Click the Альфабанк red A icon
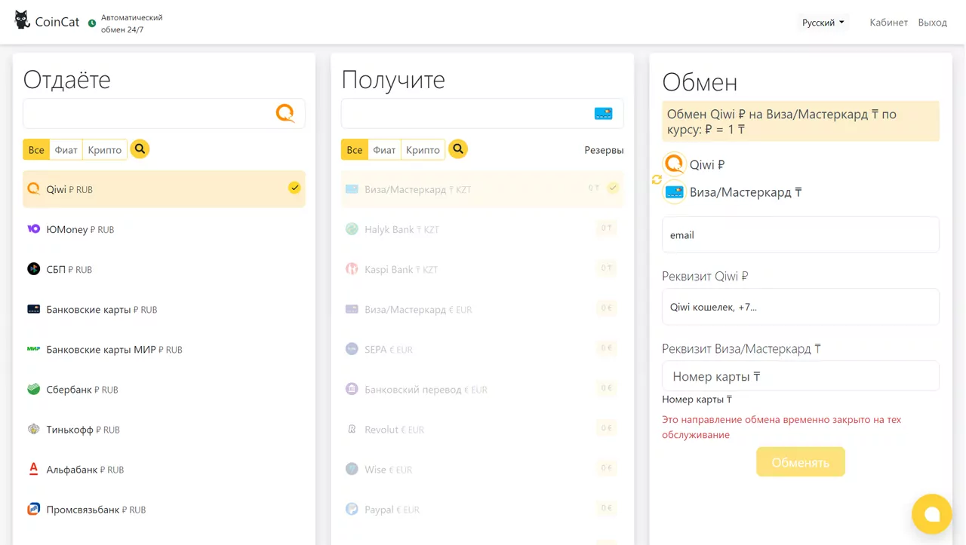The image size is (966, 545). (x=33, y=469)
